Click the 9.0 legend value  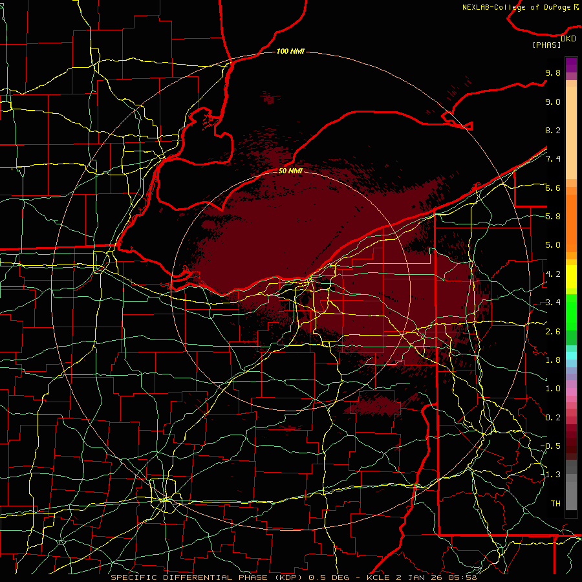click(553, 102)
